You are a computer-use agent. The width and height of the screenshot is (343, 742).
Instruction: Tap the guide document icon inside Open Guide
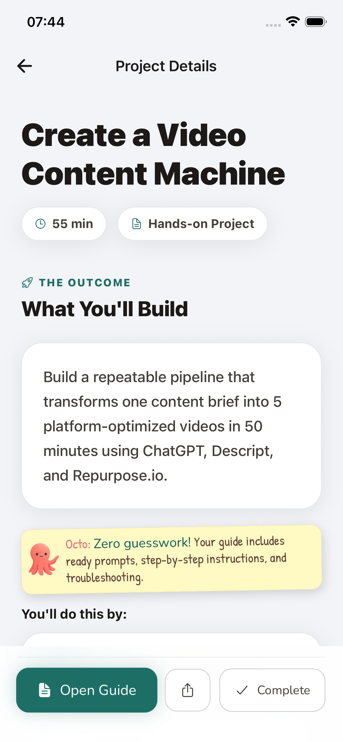coord(45,690)
